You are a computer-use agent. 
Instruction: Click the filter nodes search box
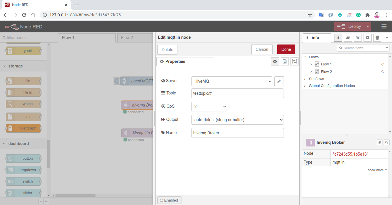25,38
